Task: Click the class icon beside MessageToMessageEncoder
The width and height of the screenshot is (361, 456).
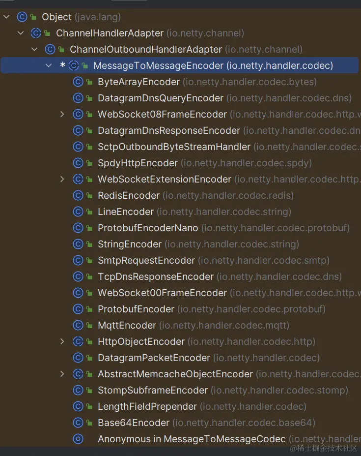Action: click(74, 66)
